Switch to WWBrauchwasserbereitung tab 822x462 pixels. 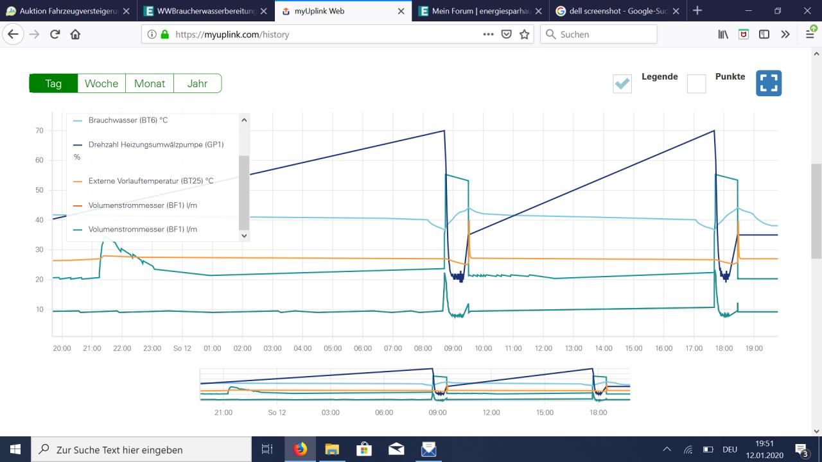(206, 11)
